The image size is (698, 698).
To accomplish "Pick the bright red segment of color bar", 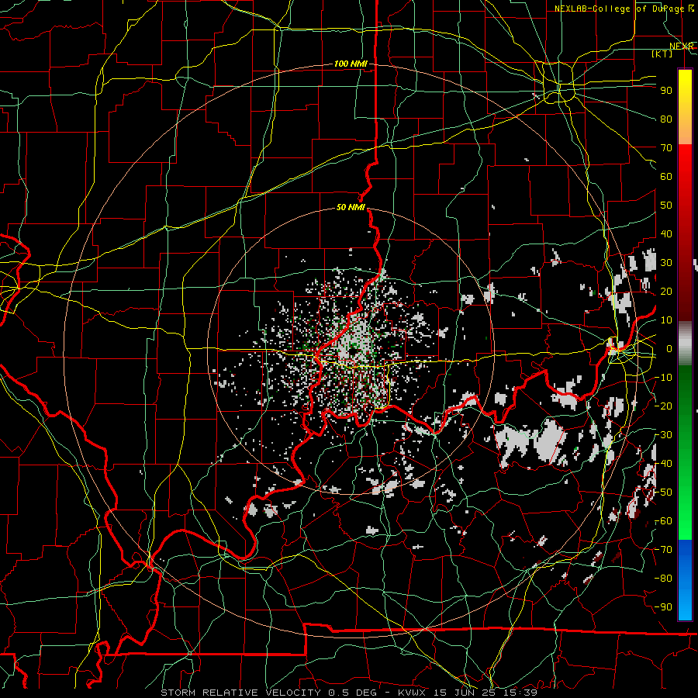I will click(x=685, y=163).
